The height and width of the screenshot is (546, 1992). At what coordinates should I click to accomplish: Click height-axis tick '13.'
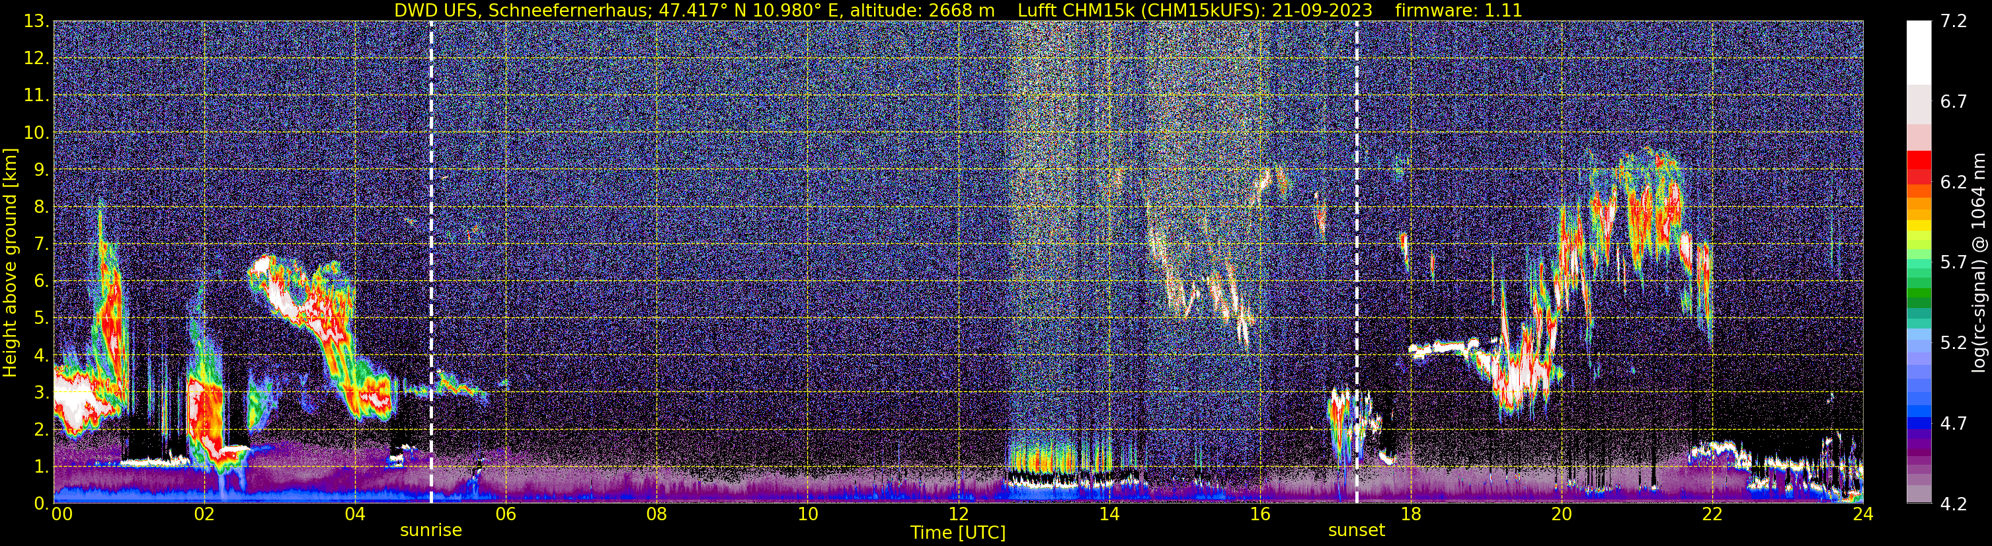(x=36, y=21)
